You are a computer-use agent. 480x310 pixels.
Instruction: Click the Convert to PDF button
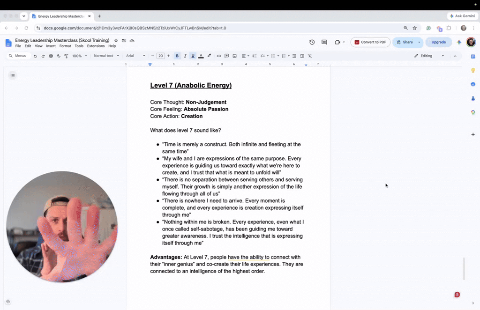tap(370, 42)
